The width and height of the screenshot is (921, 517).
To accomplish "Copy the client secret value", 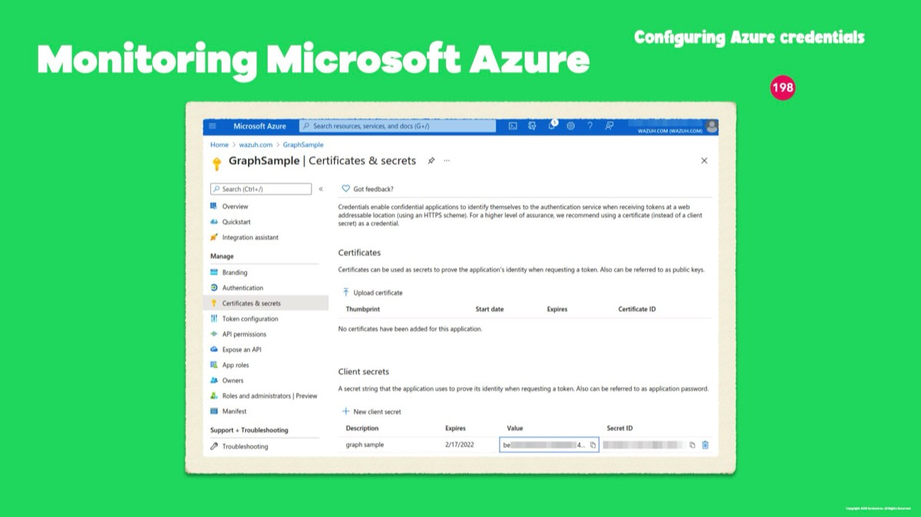I will (x=593, y=445).
